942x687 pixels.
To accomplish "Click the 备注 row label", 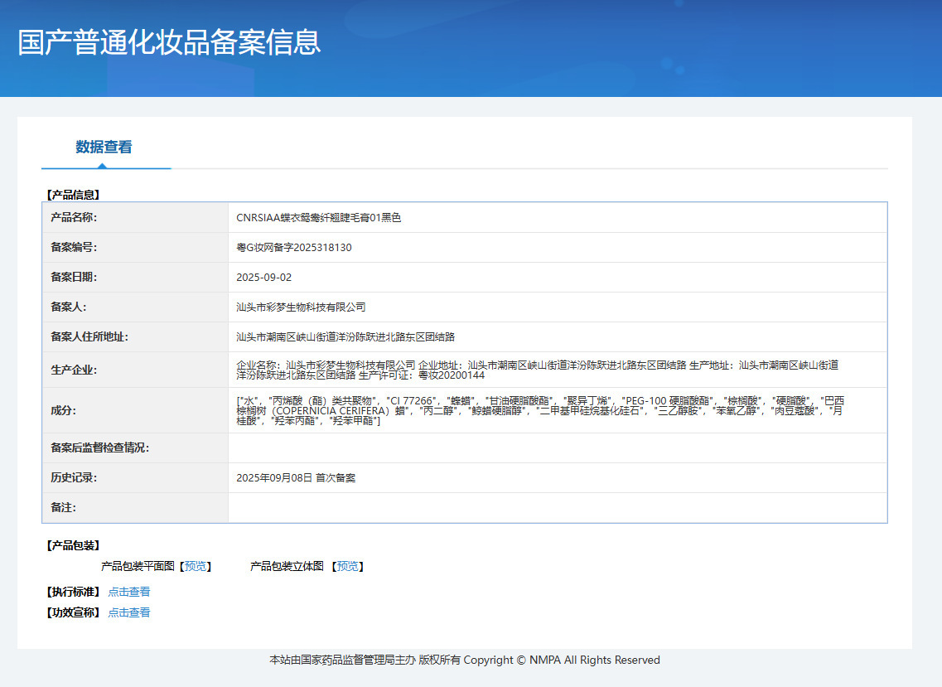I will (63, 508).
